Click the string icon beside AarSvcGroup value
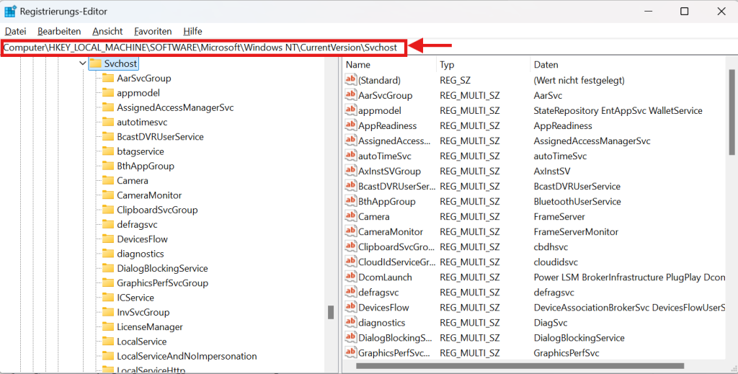This screenshot has width=738, height=374. [350, 94]
